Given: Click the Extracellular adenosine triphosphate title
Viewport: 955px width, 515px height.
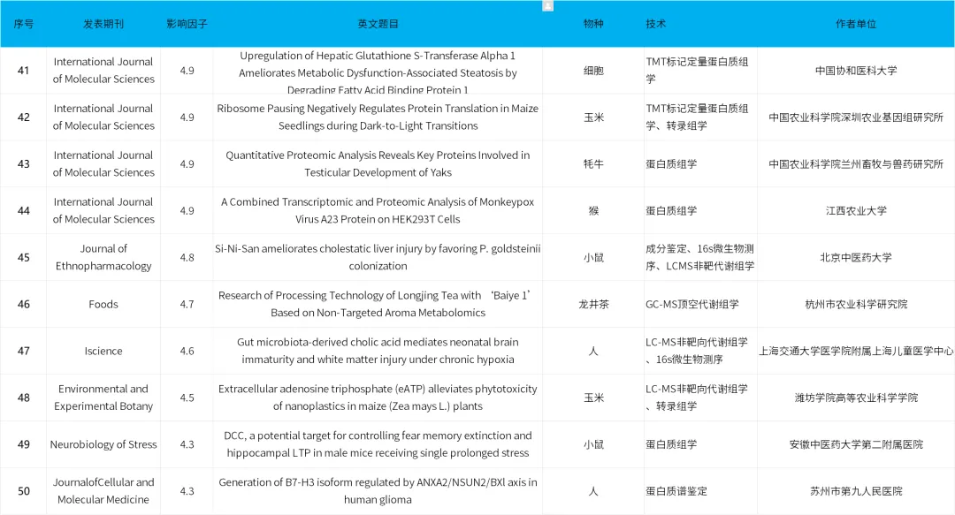Looking at the screenshot, I should click(378, 398).
